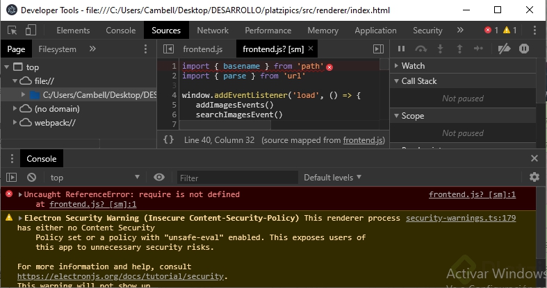
Task: Show the console sidebar
Action: 12,178
